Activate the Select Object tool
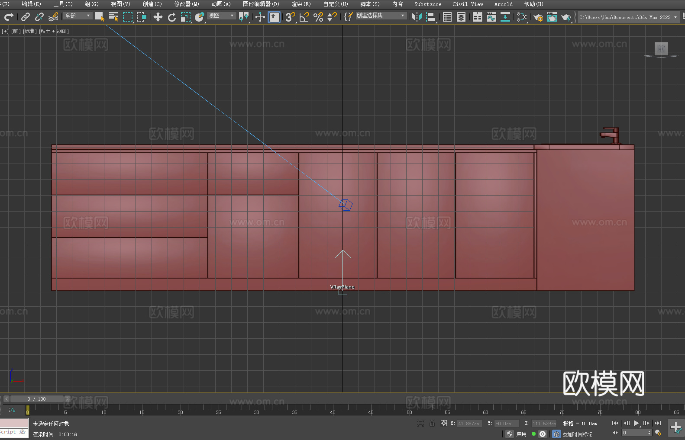Viewport: 685px width, 440px height. point(100,17)
